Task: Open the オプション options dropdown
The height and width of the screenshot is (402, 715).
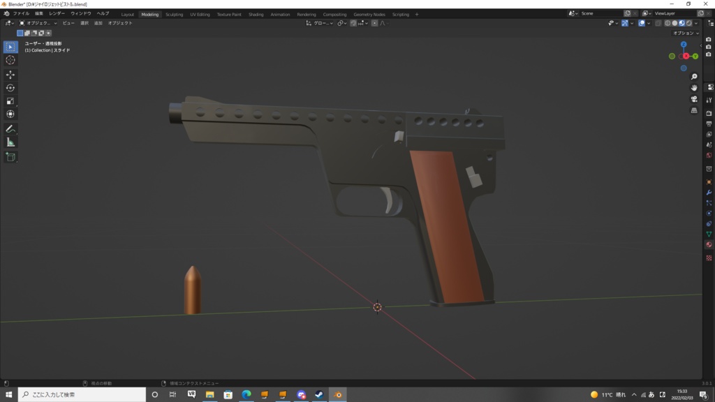Action: pyautogui.click(x=686, y=33)
